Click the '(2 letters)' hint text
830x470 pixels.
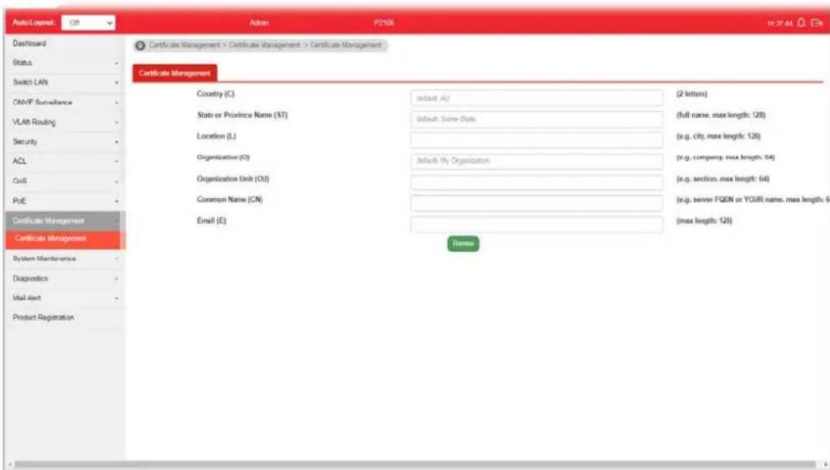[692, 94]
